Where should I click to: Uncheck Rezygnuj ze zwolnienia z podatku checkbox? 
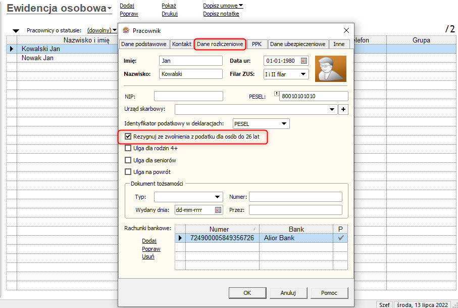click(128, 137)
